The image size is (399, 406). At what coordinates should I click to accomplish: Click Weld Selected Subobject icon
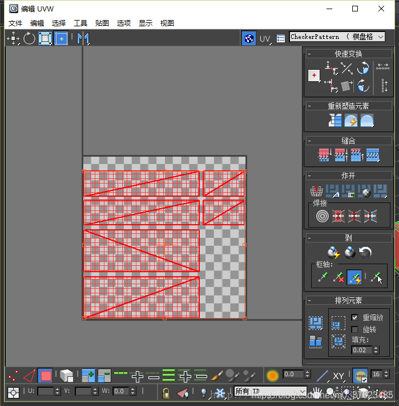(338, 216)
